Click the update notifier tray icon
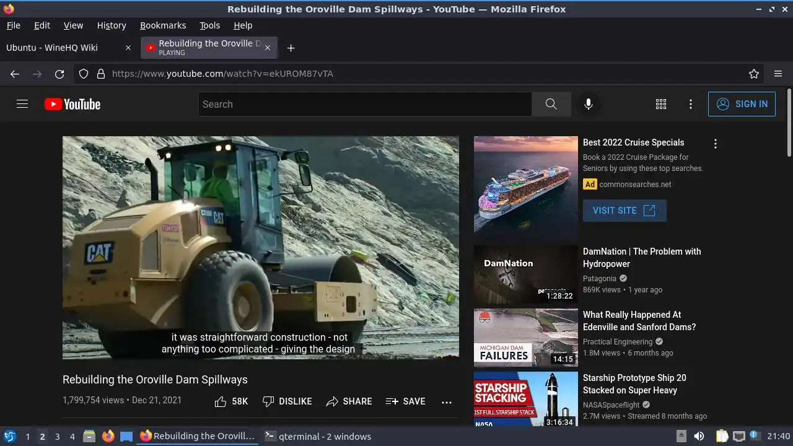This screenshot has width=793, height=446. (x=755, y=436)
